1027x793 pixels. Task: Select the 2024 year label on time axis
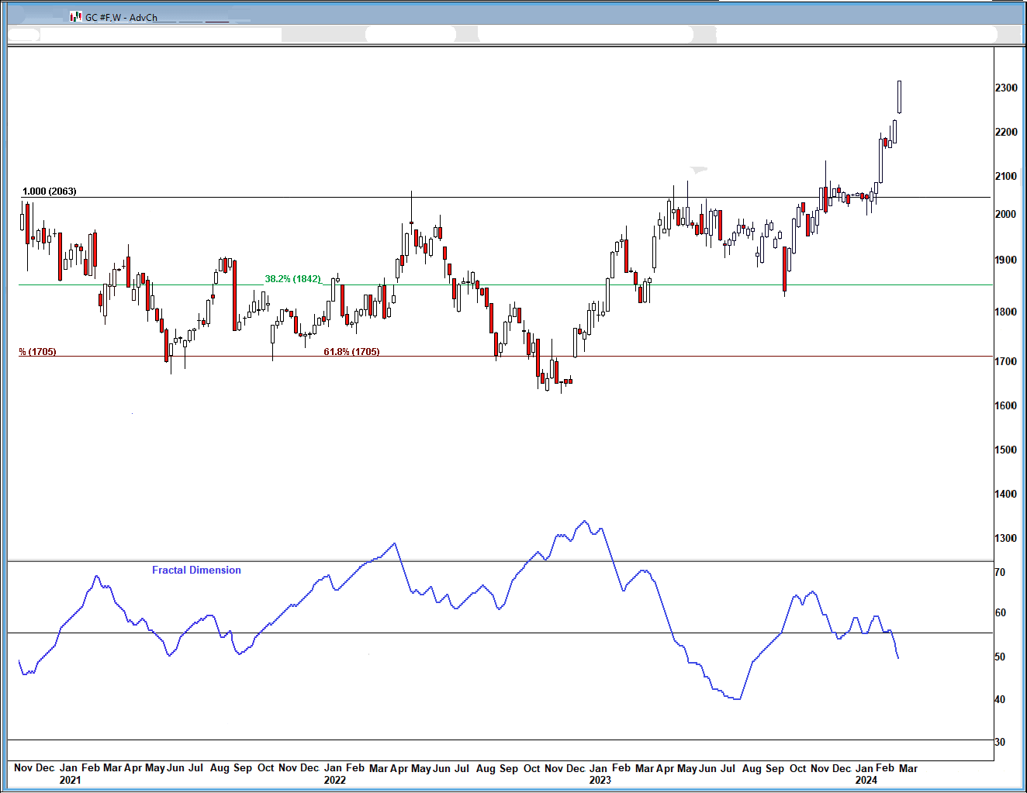866,781
